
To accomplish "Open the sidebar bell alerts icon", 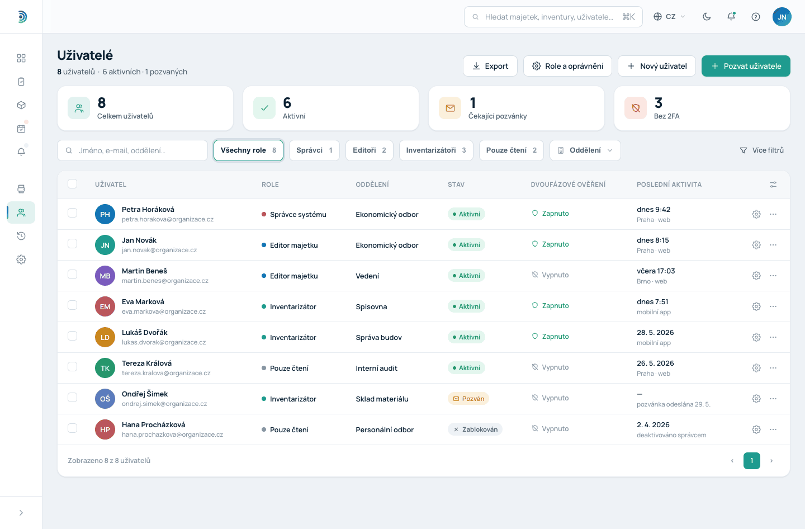I will click(21, 152).
